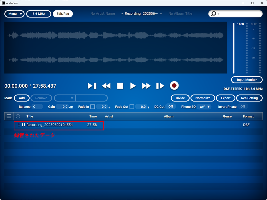The height and width of the screenshot is (200, 267).
Task: Open the Phono EQ dropdown
Action: (204, 107)
